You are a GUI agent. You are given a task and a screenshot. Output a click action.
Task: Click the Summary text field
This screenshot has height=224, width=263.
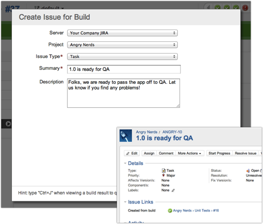tap(124, 69)
